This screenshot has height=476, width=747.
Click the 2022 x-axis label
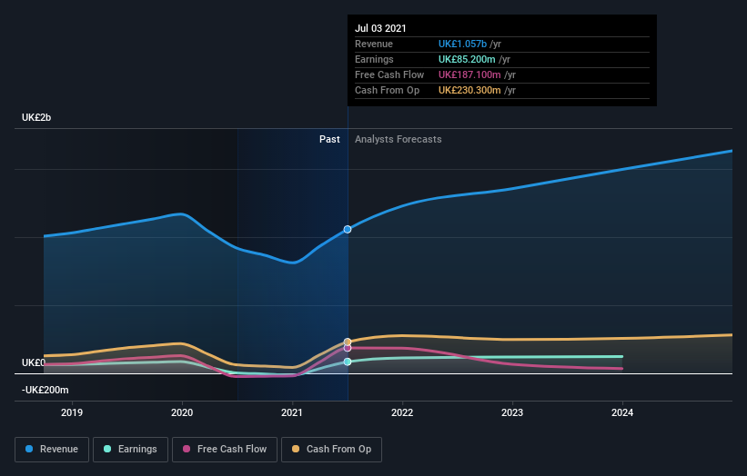click(402, 412)
